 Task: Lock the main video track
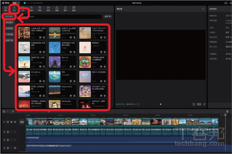tap(8, 122)
